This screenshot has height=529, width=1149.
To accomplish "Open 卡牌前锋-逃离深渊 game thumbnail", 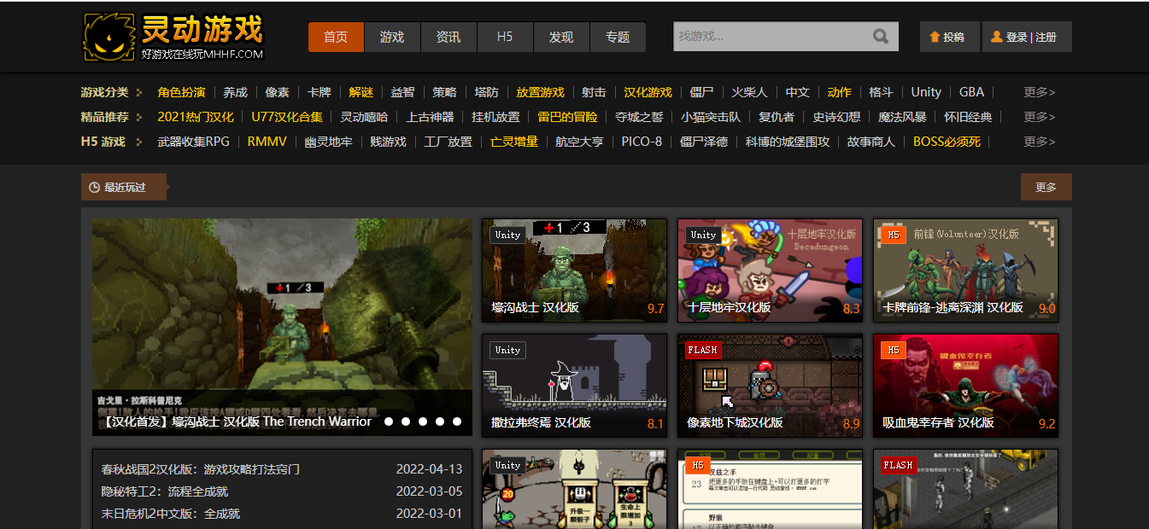I will tap(965, 270).
